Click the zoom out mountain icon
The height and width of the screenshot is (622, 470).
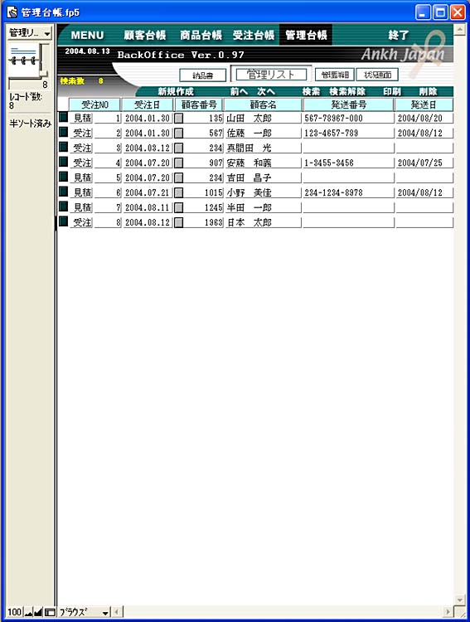coord(28,612)
